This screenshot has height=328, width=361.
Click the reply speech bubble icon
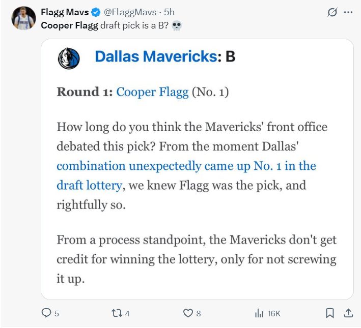pyautogui.click(x=46, y=313)
